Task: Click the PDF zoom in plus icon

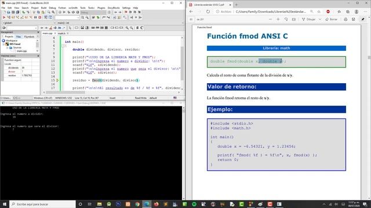Action: tap(278, 19)
